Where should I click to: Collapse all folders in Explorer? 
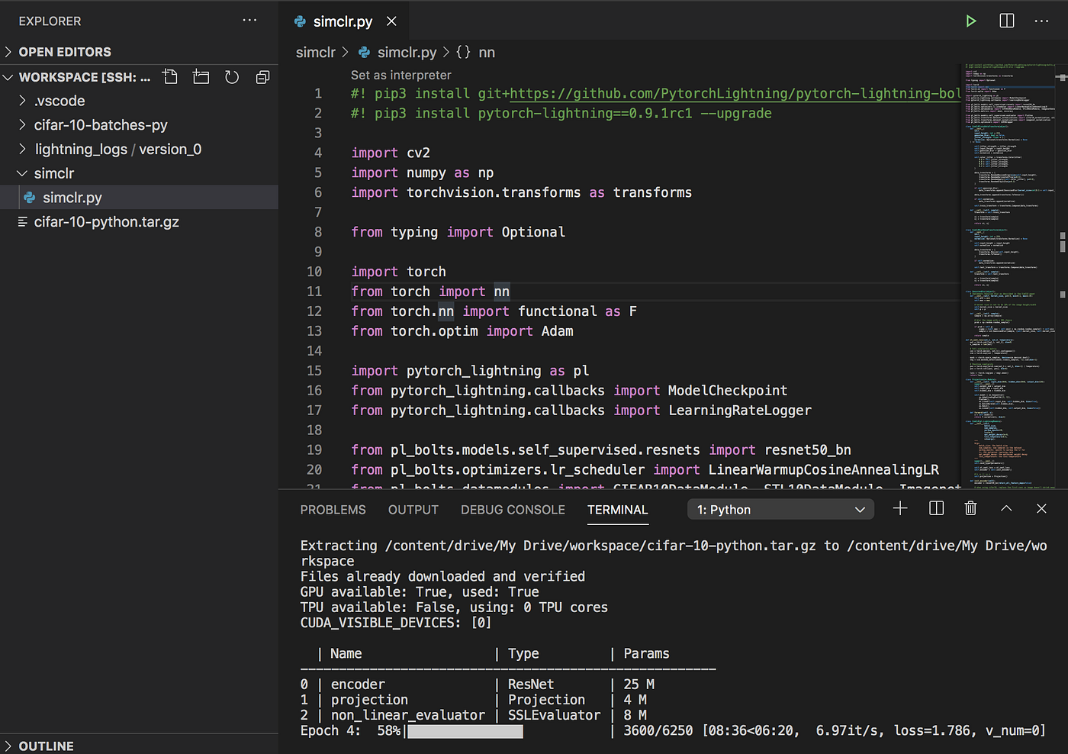pyautogui.click(x=262, y=76)
